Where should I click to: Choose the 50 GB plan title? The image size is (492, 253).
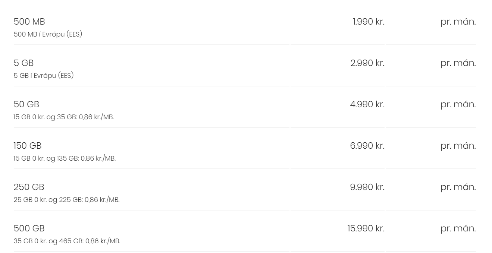26,104
